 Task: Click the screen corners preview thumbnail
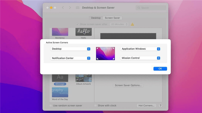pyautogui.click(x=105, y=54)
